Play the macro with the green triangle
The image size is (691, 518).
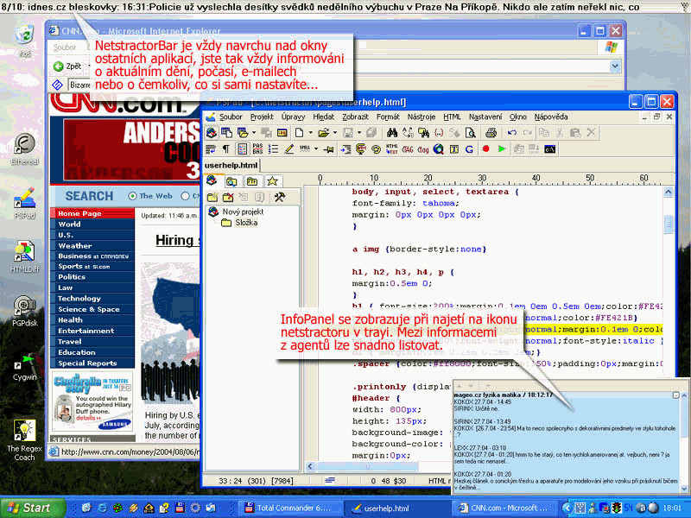pyautogui.click(x=502, y=149)
